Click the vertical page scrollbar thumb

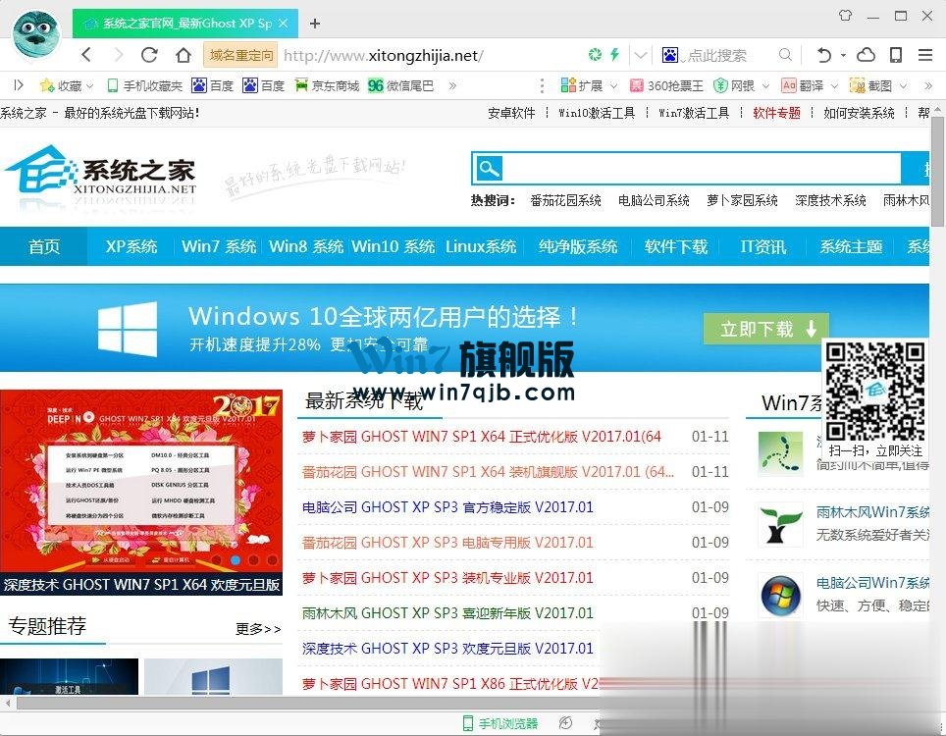pyautogui.click(x=937, y=172)
